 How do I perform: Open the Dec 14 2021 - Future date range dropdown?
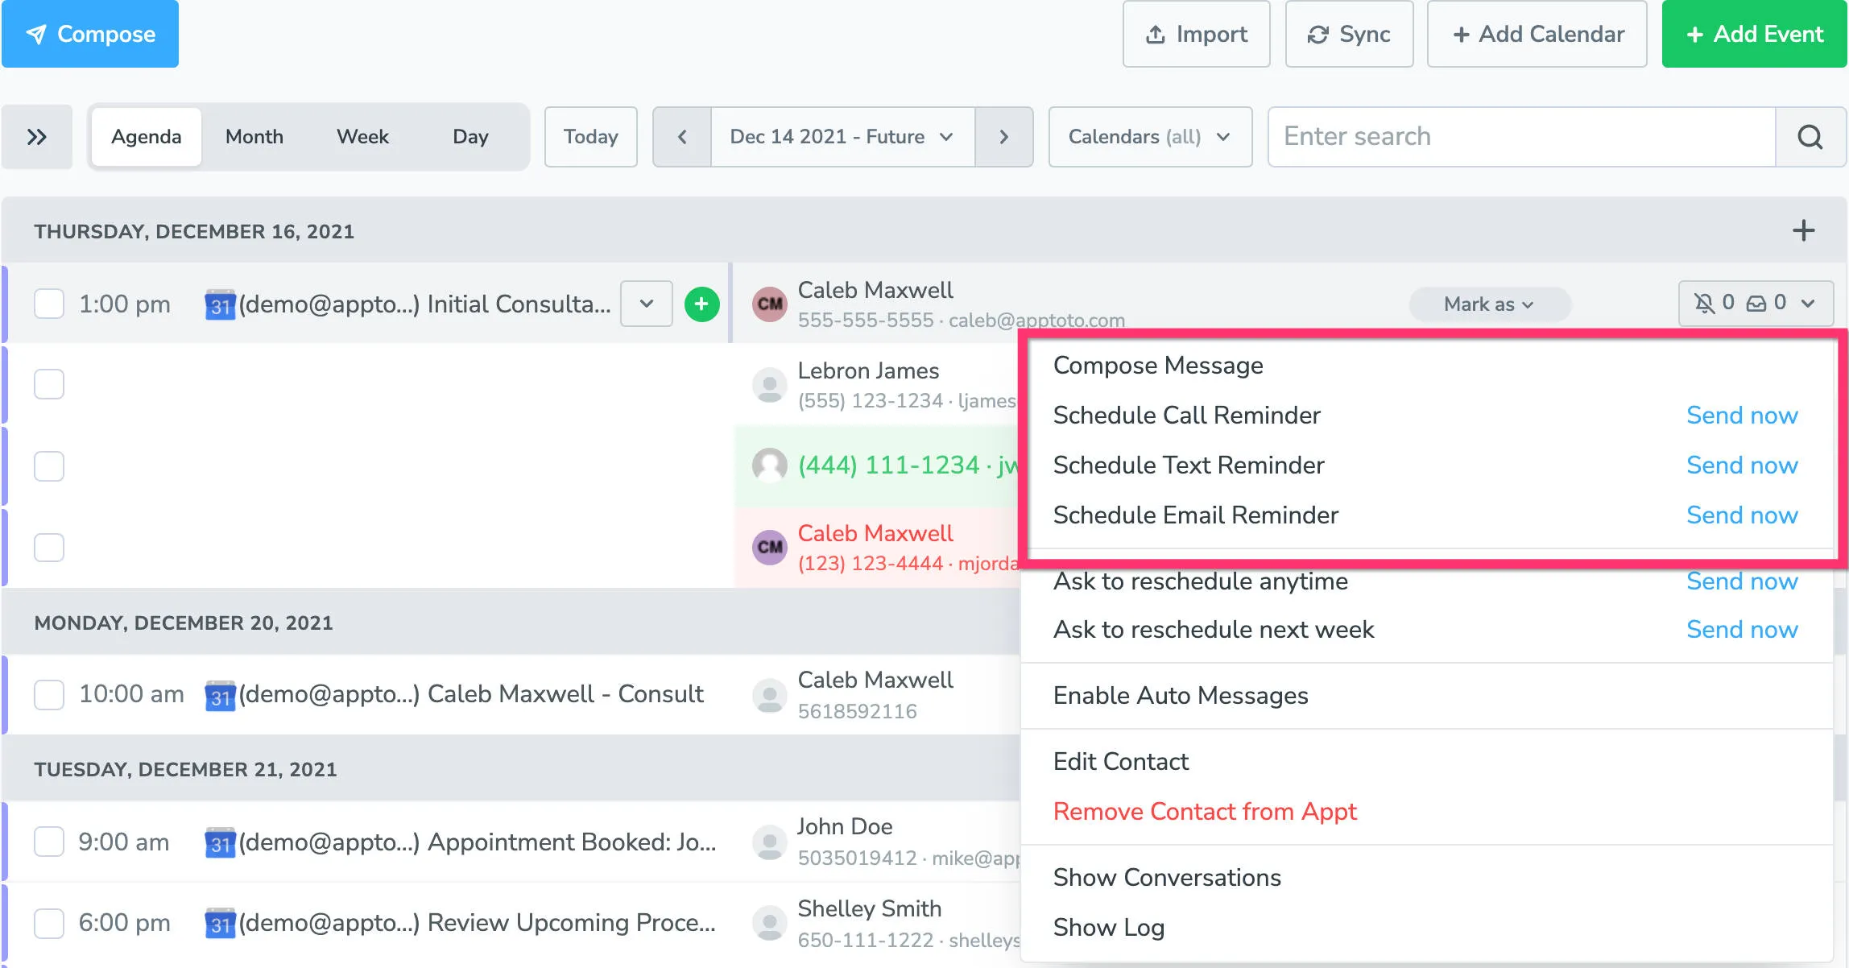coord(841,136)
